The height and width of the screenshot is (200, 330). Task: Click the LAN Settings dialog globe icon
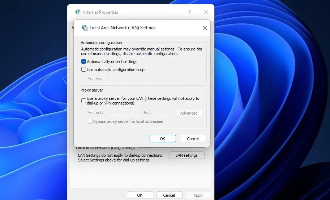tap(85, 28)
